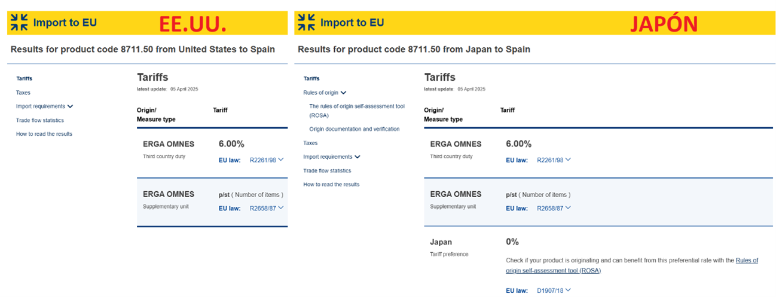The width and height of the screenshot is (776, 297).
Task: Select Taxes in the United States sidebar
Action: [23, 93]
